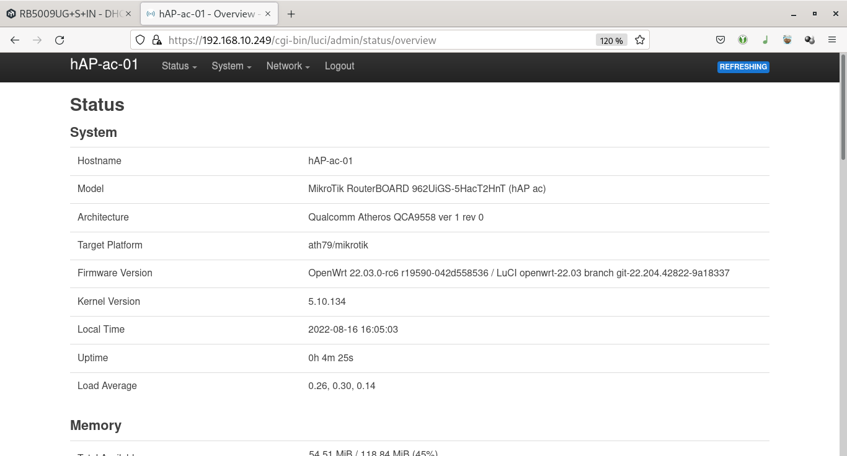The height and width of the screenshot is (456, 847).
Task: Click the Logout link
Action: [340, 66]
